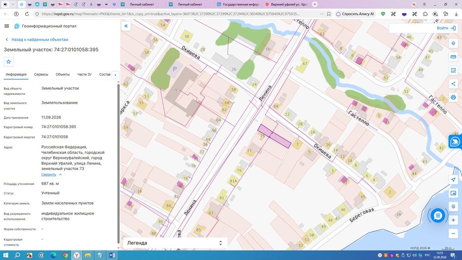462x260 pixels.
Task: Open the Windows Start menu
Action: tap(6, 255)
